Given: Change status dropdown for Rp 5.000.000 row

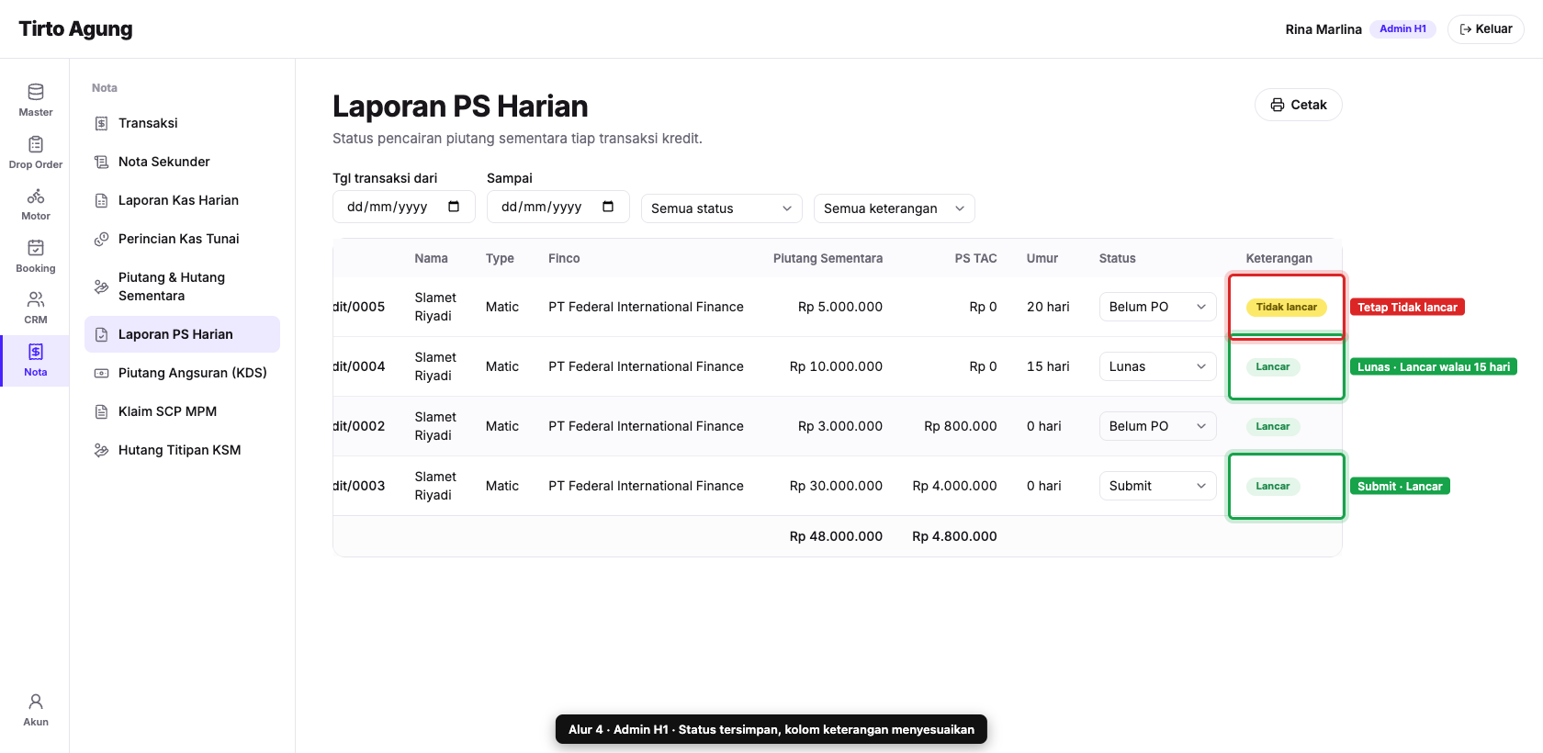Looking at the screenshot, I should (1157, 307).
